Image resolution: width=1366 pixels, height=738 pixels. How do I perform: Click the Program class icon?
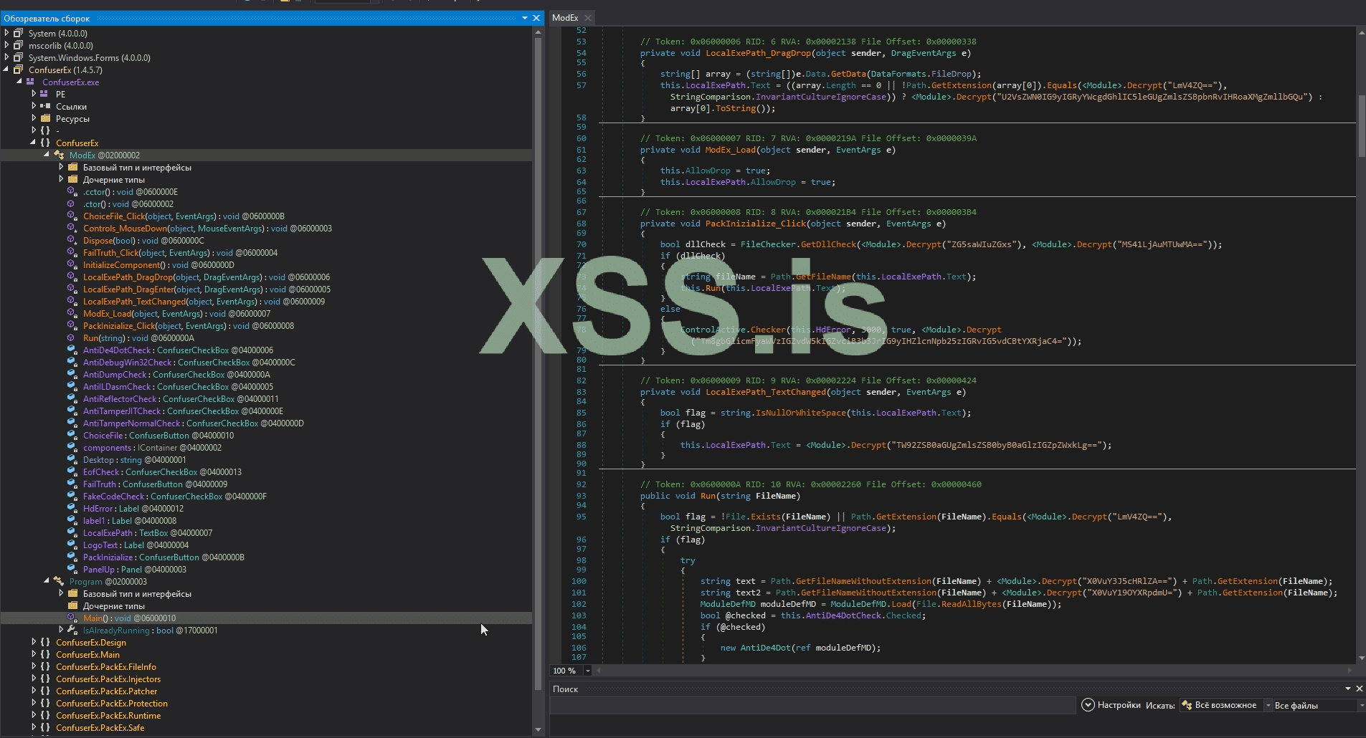coord(59,581)
